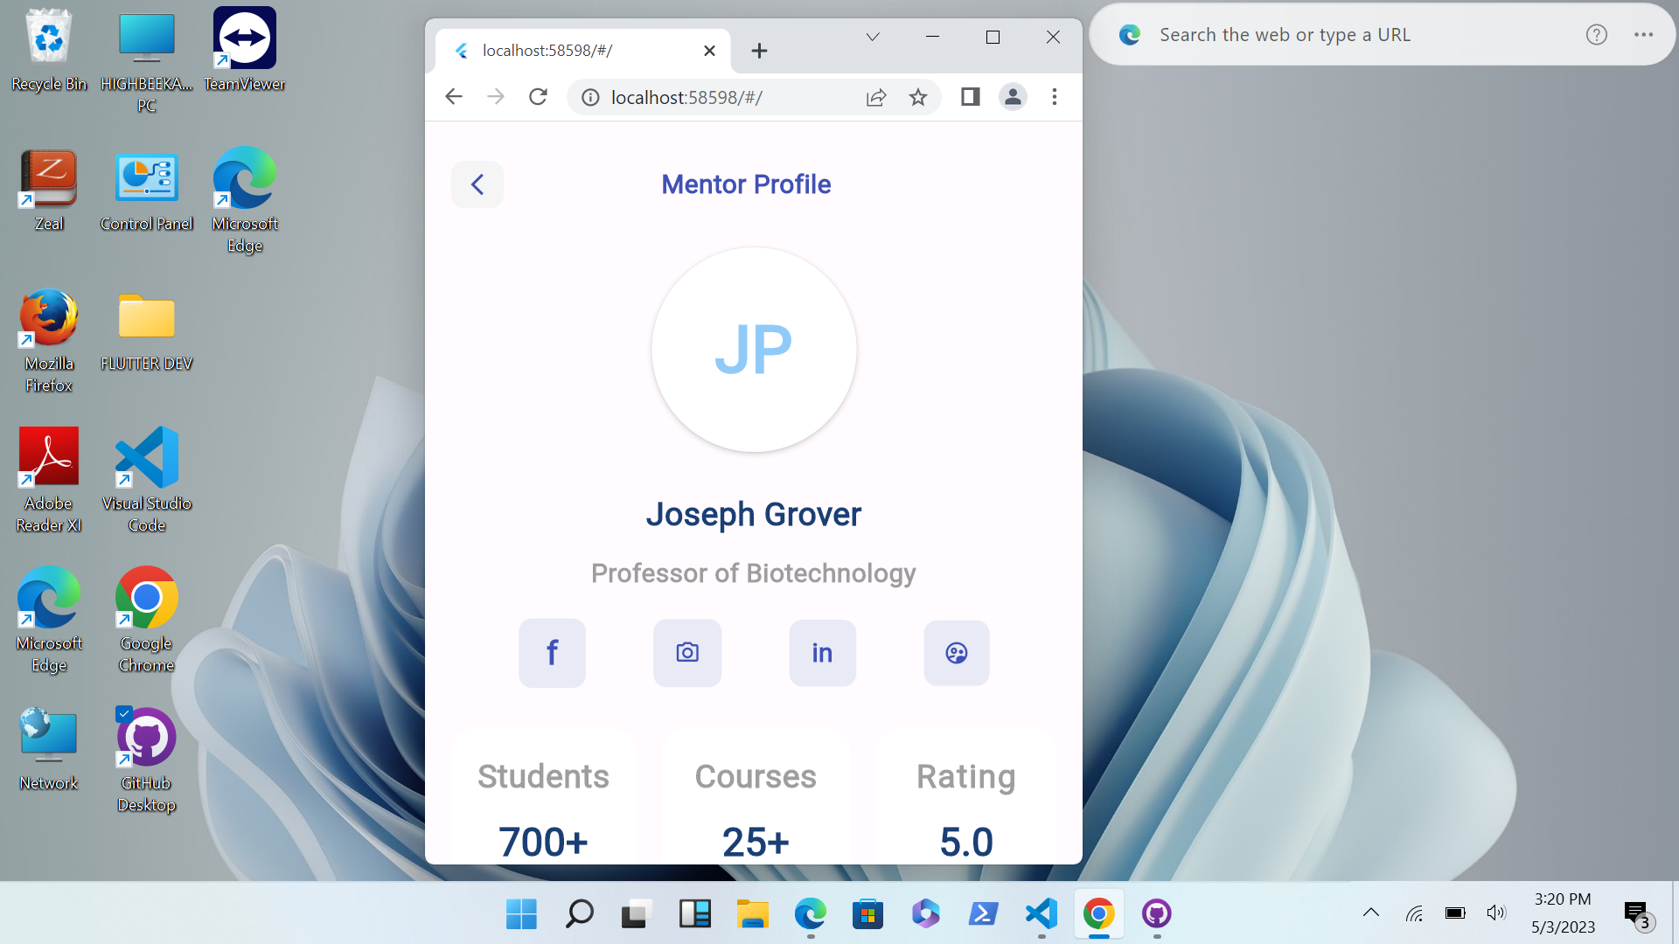Open Task View on taskbar
This screenshot has width=1679, height=944.
point(637,914)
